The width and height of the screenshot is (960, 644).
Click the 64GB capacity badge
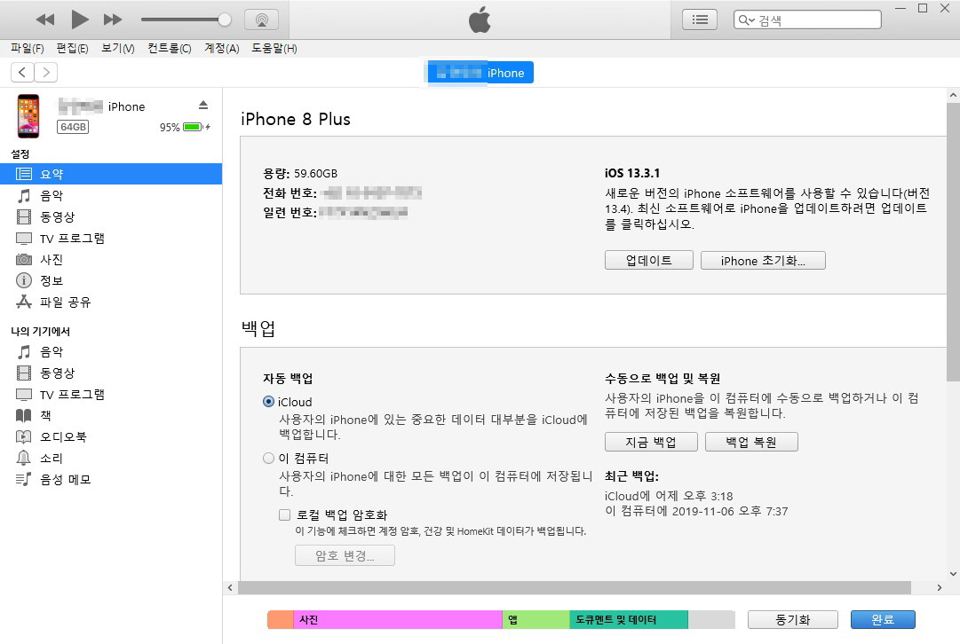(73, 127)
